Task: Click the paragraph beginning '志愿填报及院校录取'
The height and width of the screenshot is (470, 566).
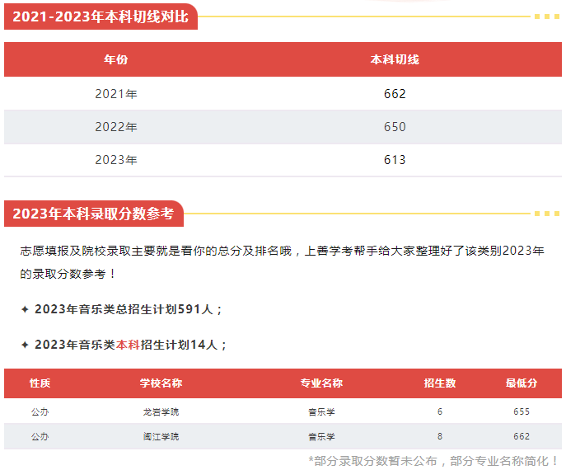Action: (x=283, y=262)
